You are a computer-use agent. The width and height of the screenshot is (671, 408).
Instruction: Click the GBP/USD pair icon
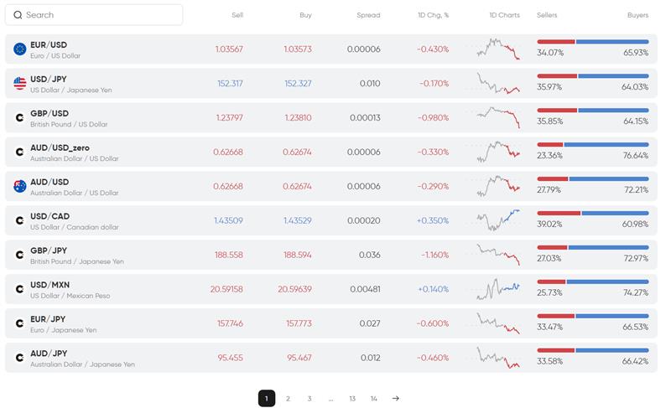20,118
